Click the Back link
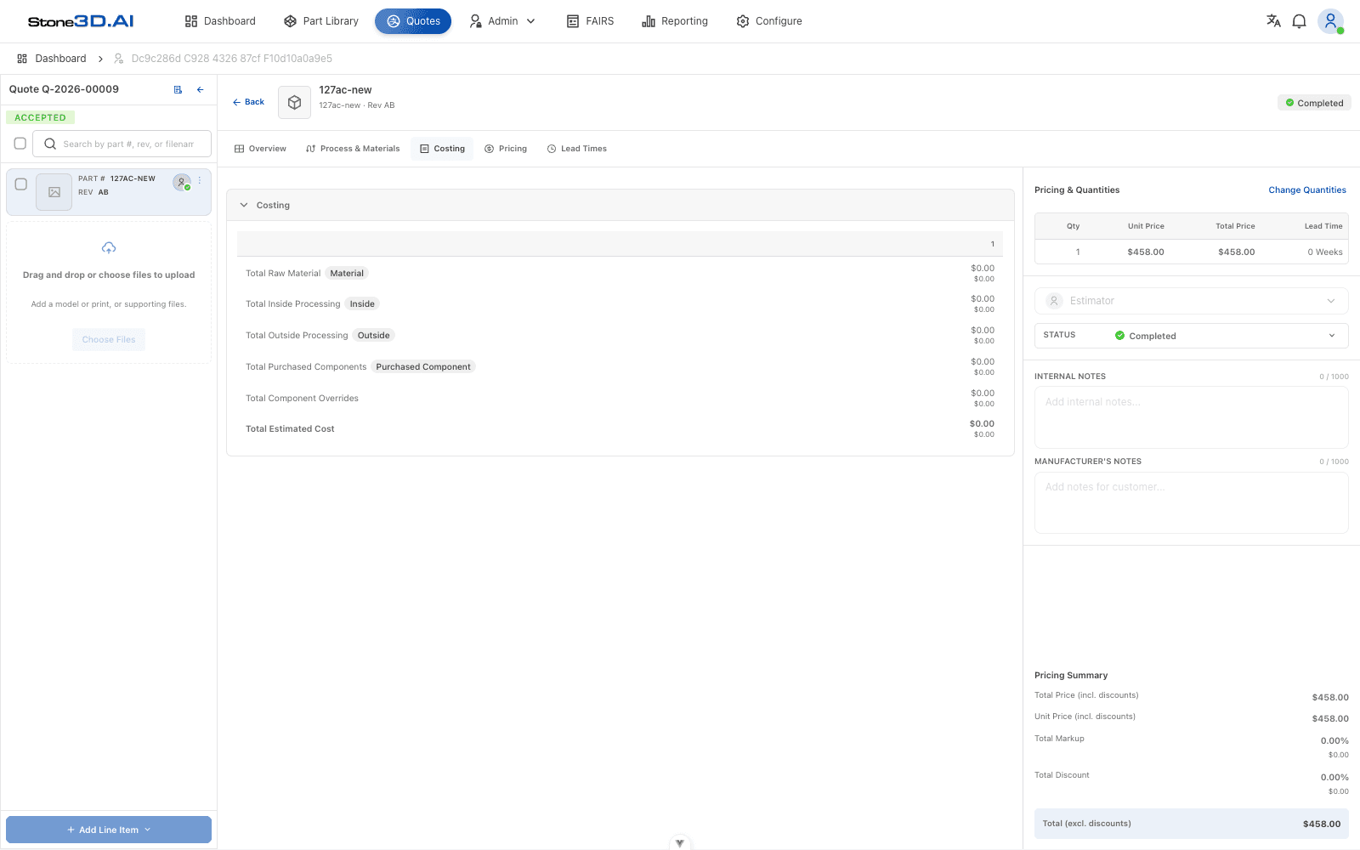The width and height of the screenshot is (1360, 850). pos(248,102)
